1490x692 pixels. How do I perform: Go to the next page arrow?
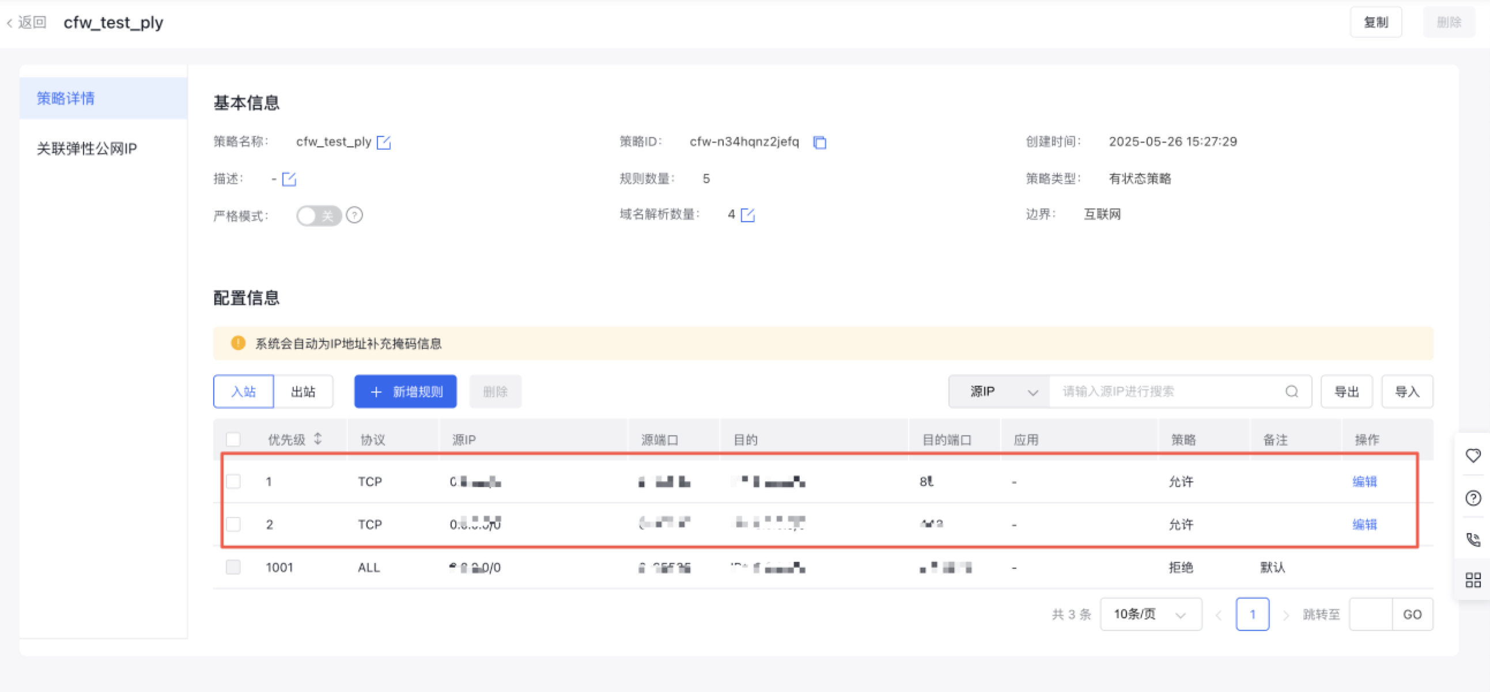pyautogui.click(x=1286, y=615)
